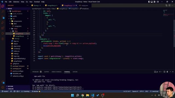This screenshot has width=175, height=98.
Task: Open the taskbar search icon
Action: coord(77,95)
